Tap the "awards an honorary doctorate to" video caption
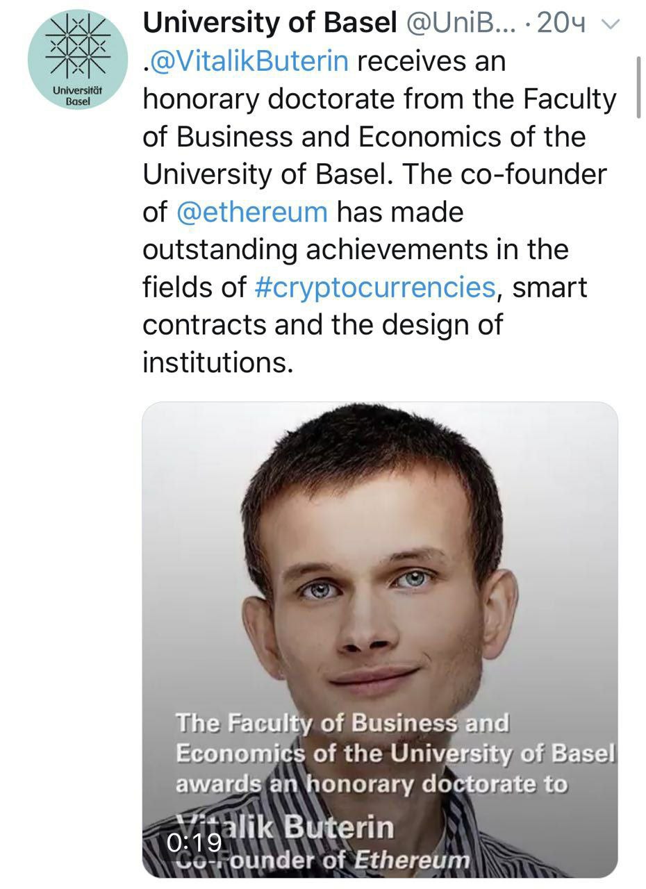The height and width of the screenshot is (889, 646). pyautogui.click(x=372, y=784)
